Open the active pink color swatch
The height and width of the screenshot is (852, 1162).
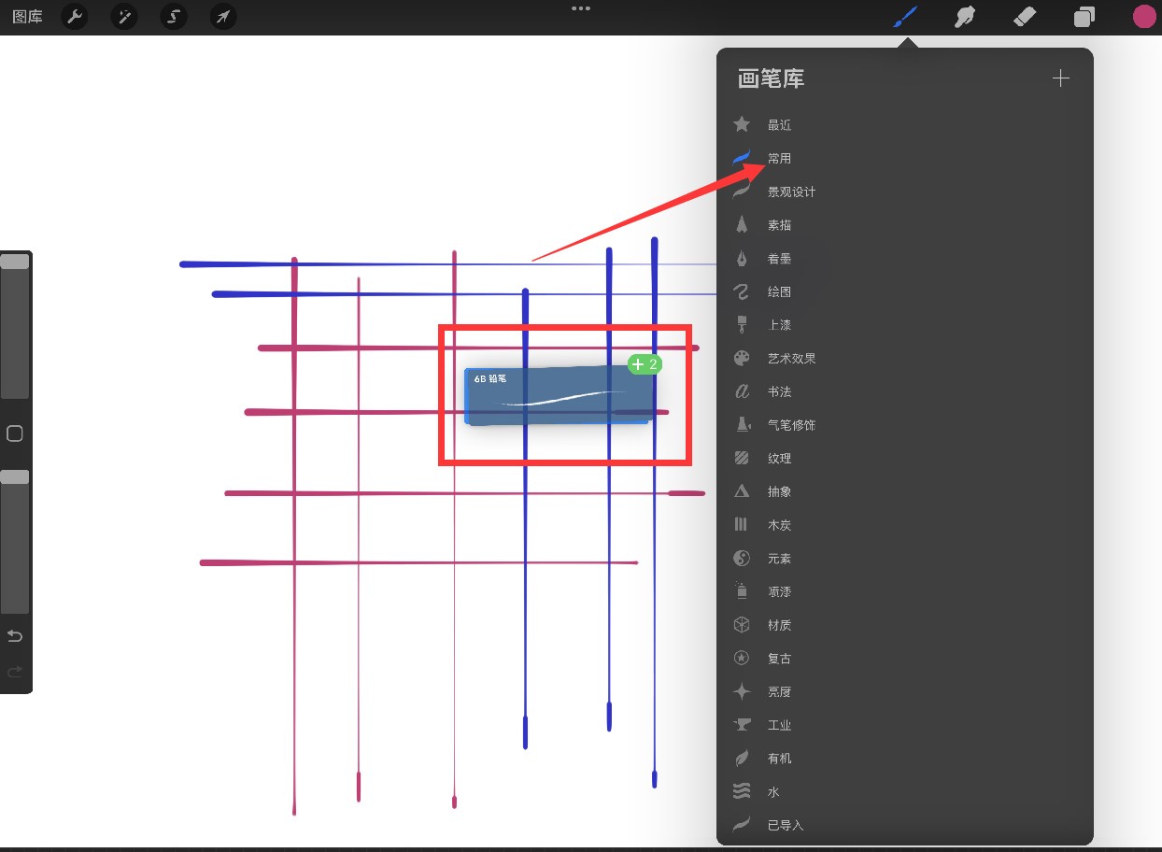[1144, 17]
